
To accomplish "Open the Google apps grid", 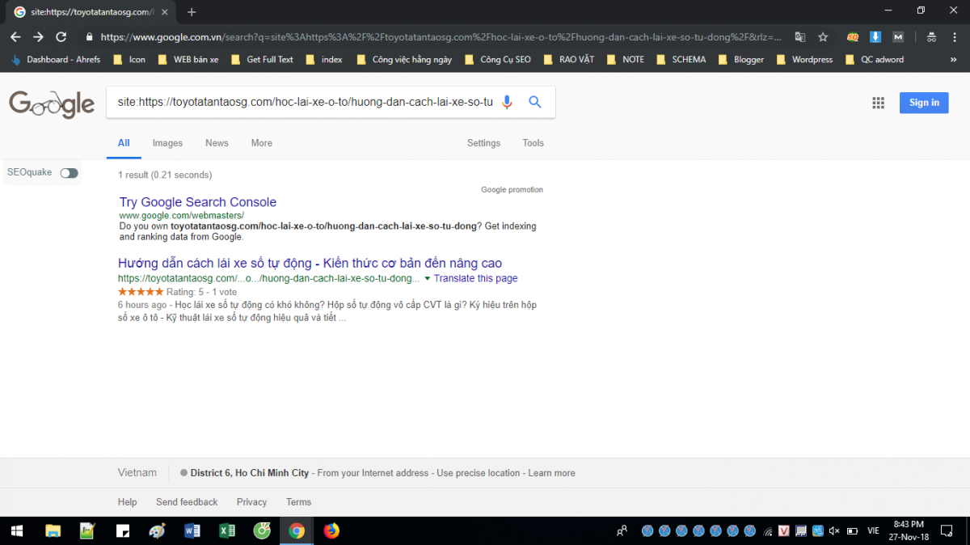I will point(878,103).
